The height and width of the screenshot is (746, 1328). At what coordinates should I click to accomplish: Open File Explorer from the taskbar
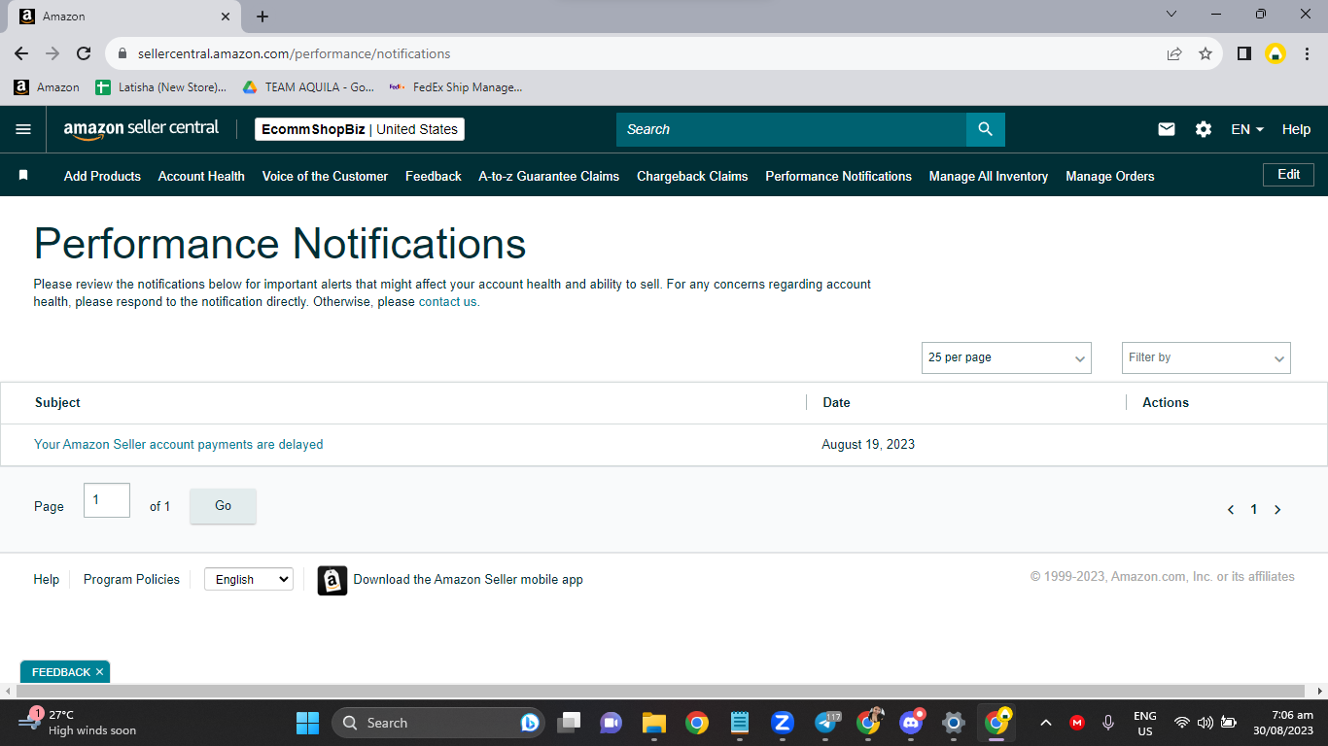point(653,723)
